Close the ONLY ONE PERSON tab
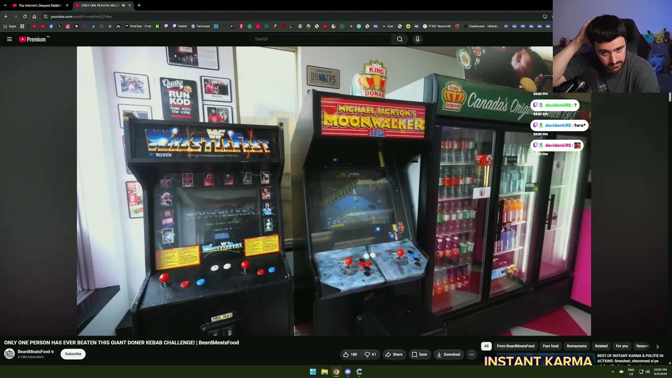Viewport: 672px width, 378px height. coord(130,5)
